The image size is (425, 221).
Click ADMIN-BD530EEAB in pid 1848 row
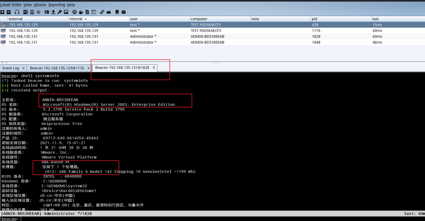tap(207, 42)
